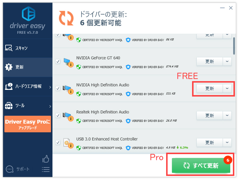Click the Driver Easy logo icon
Image resolution: width=239 pixels, height=180 pixels.
click(29, 14)
